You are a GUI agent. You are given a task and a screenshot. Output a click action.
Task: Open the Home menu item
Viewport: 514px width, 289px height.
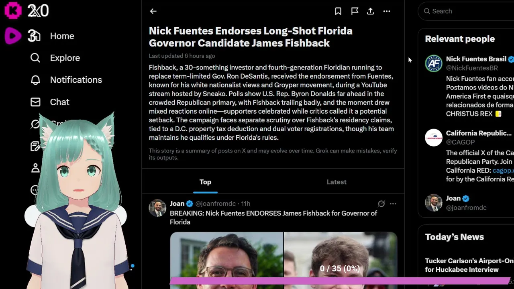[62, 36]
